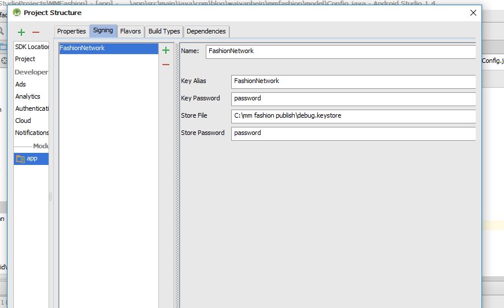This screenshot has width=504, height=308.
Task: Click the Store File path field
Action: 353,116
